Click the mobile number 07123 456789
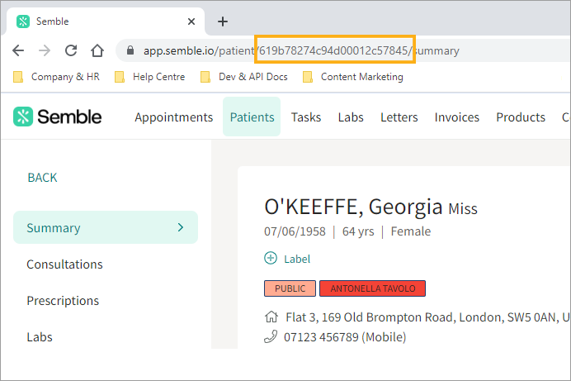Viewport: 571px width, 381px height. [345, 337]
